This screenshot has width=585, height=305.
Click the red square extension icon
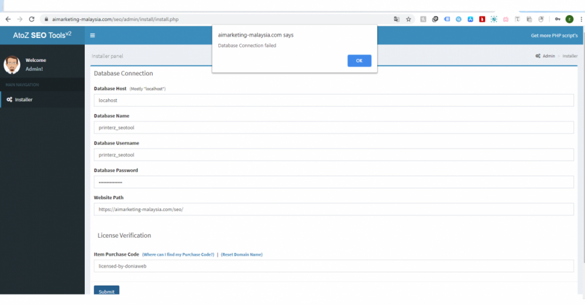pyautogui.click(x=482, y=19)
